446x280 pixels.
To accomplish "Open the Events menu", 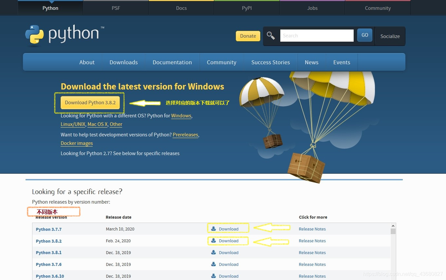I will click(342, 62).
